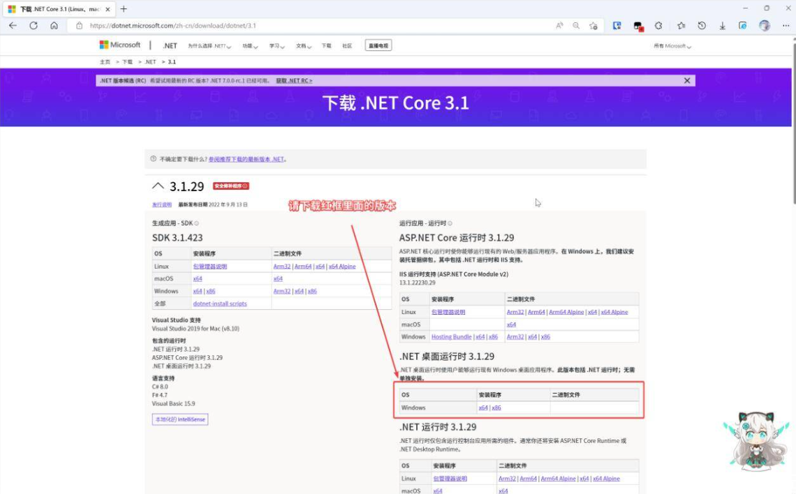The image size is (796, 494).
Task: Download .NET 桌面运行时 Windows x64 installer
Action: point(482,407)
